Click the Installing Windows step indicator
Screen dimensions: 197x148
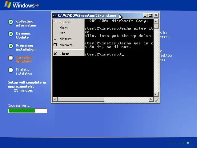tap(11, 58)
